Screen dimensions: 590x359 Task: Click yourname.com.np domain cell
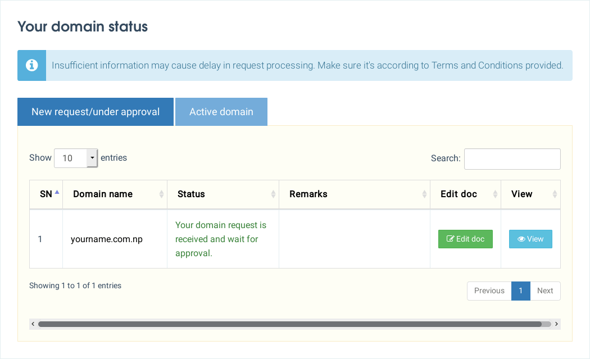click(107, 239)
